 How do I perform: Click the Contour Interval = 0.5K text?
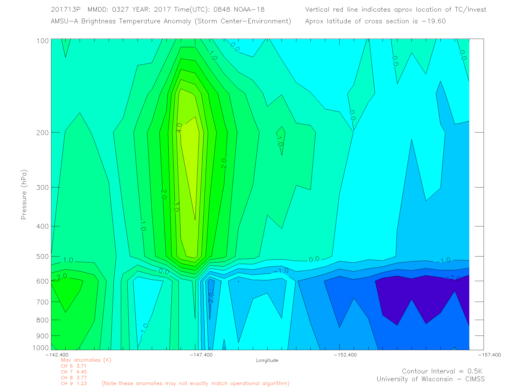(442, 371)
